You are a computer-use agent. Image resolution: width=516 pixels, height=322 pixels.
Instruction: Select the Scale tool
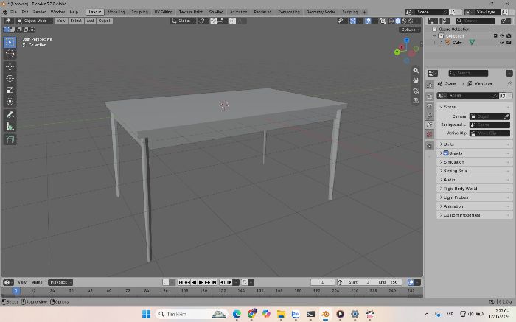click(10, 90)
